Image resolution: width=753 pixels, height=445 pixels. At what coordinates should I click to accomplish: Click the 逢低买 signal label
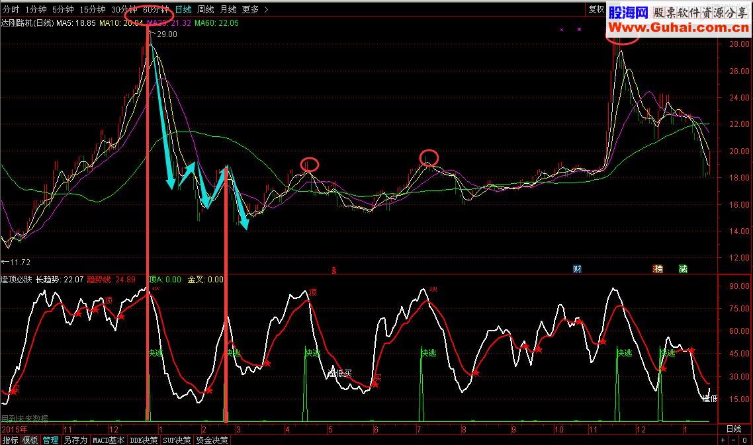[340, 373]
